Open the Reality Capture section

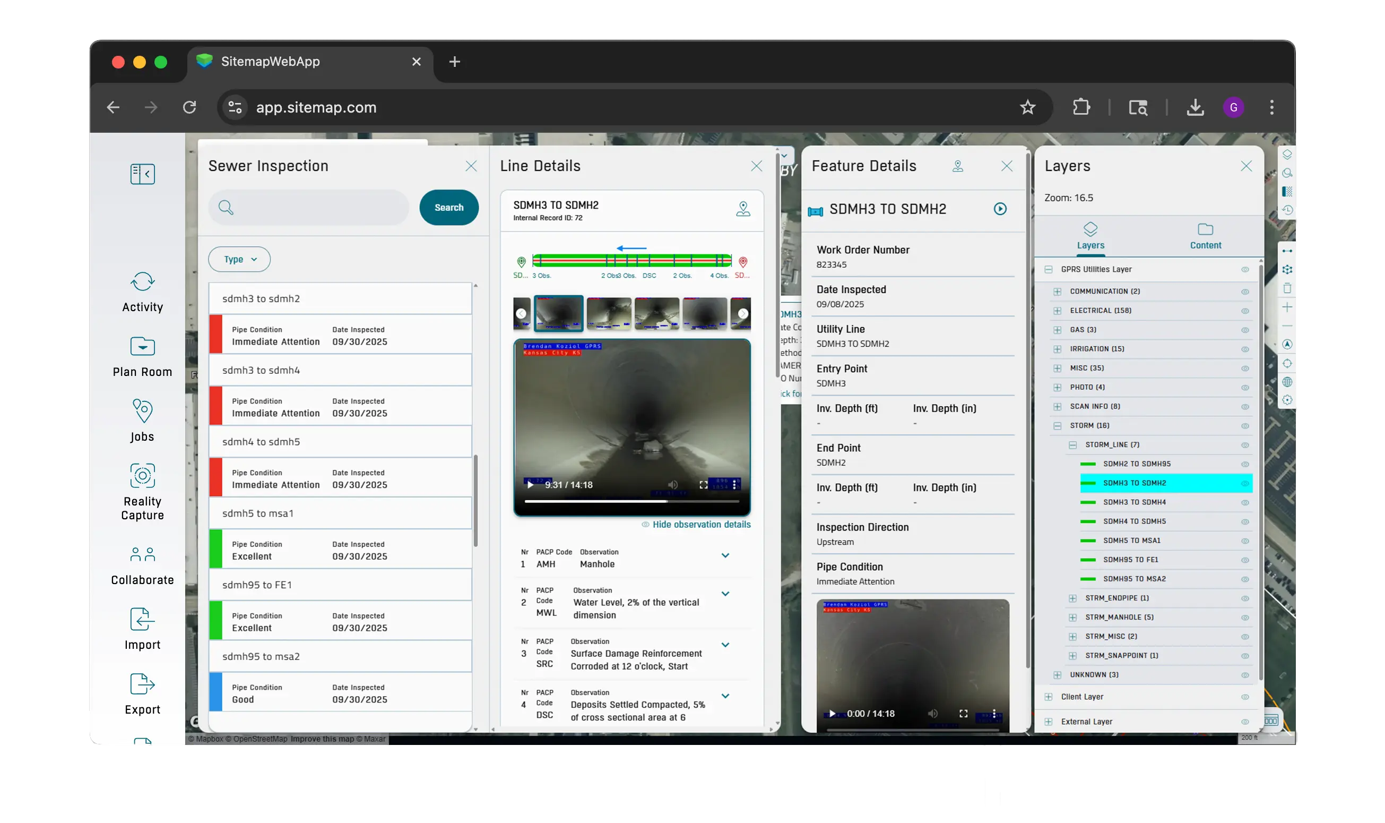click(142, 476)
